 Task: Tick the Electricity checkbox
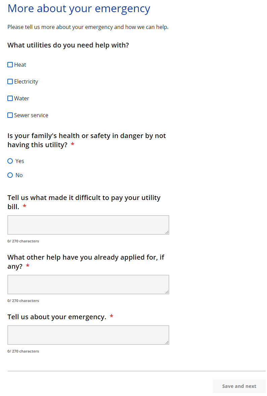(x=10, y=81)
